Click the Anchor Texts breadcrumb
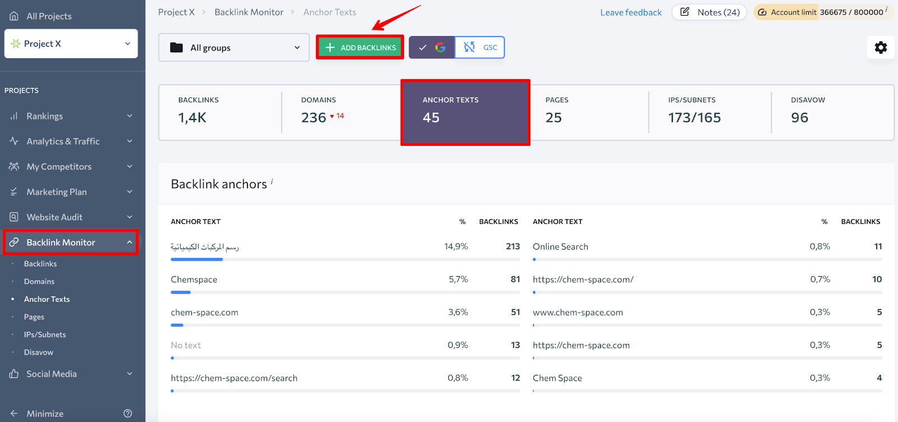Screen dimensions: 898x422 pyautogui.click(x=329, y=12)
